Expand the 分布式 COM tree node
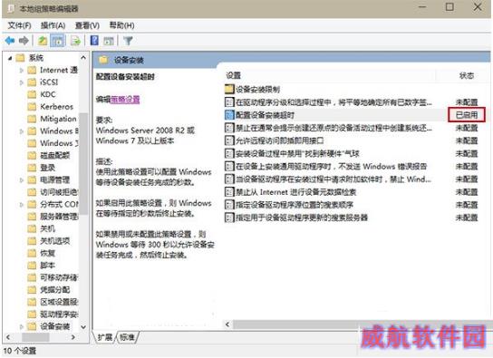 point(22,205)
